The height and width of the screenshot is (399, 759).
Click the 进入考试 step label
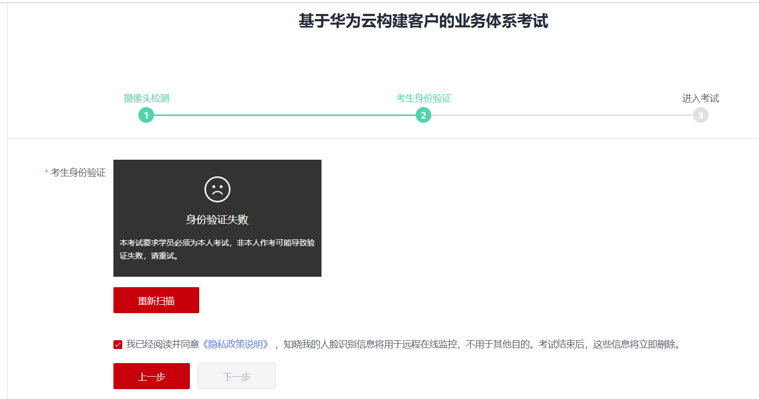click(x=701, y=98)
